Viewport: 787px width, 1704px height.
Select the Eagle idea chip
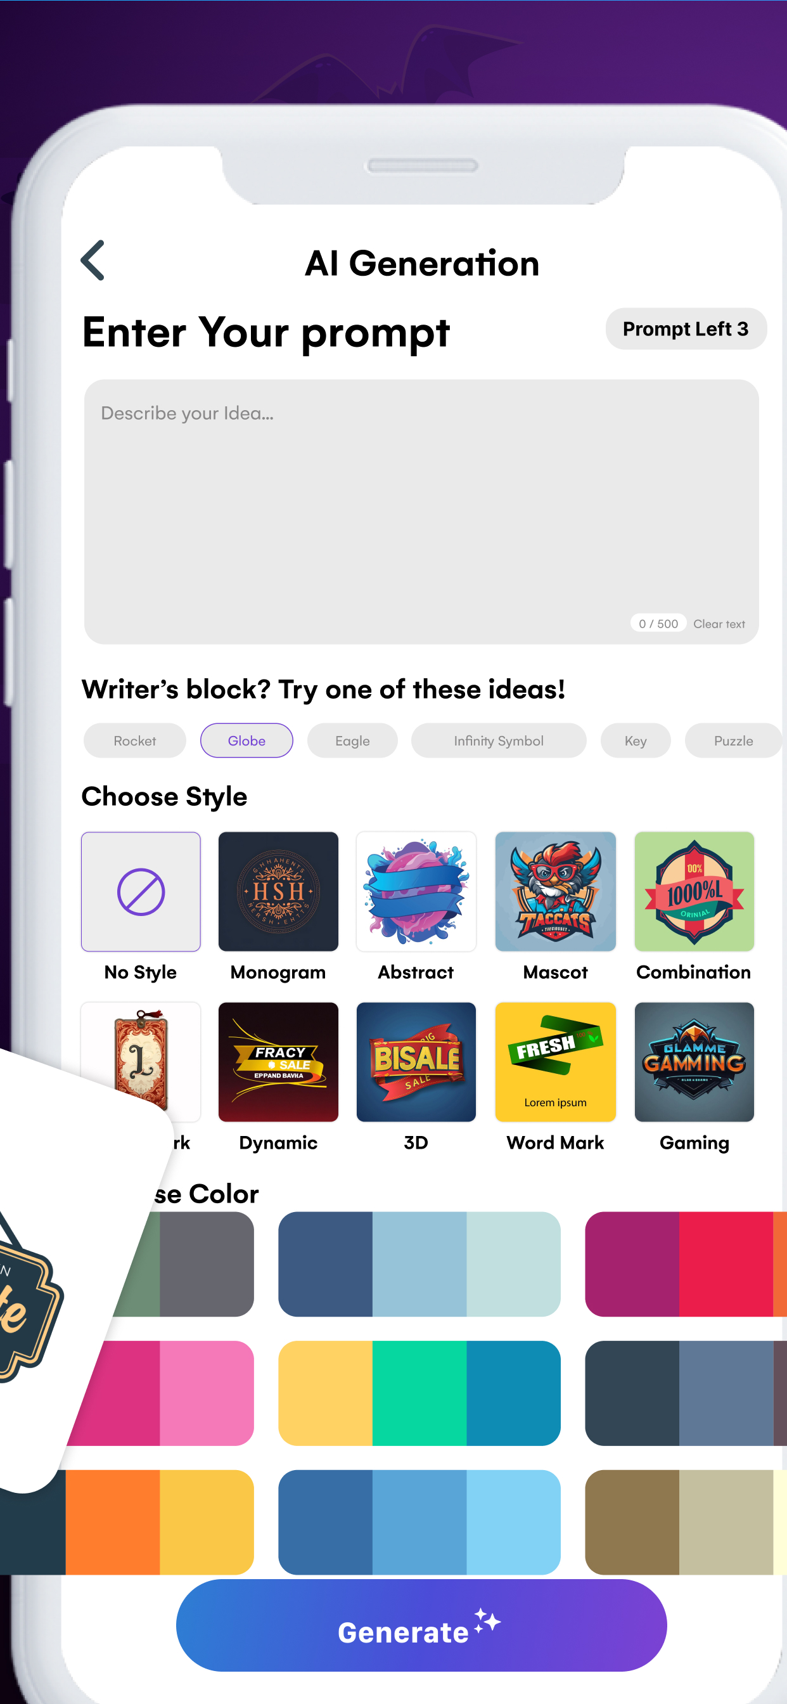point(352,740)
